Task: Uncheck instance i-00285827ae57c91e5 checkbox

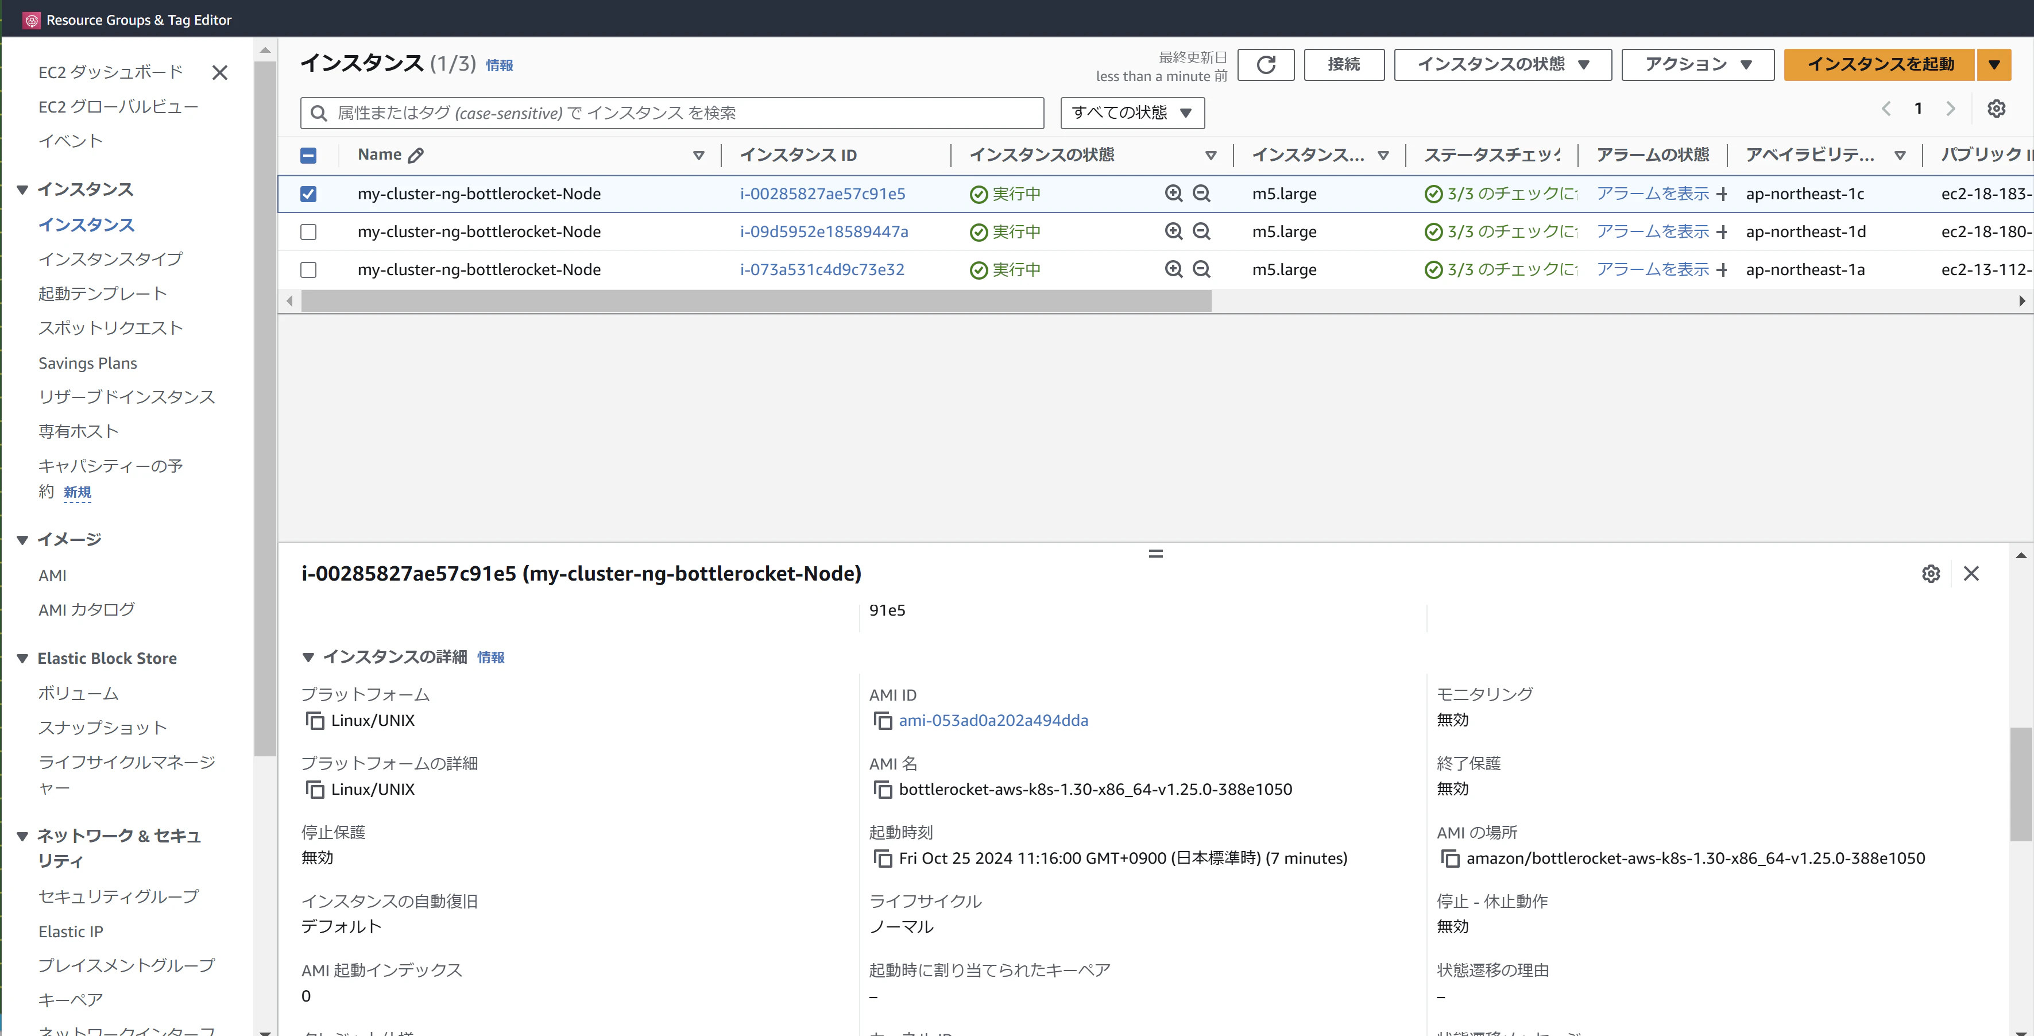Action: pyautogui.click(x=309, y=194)
